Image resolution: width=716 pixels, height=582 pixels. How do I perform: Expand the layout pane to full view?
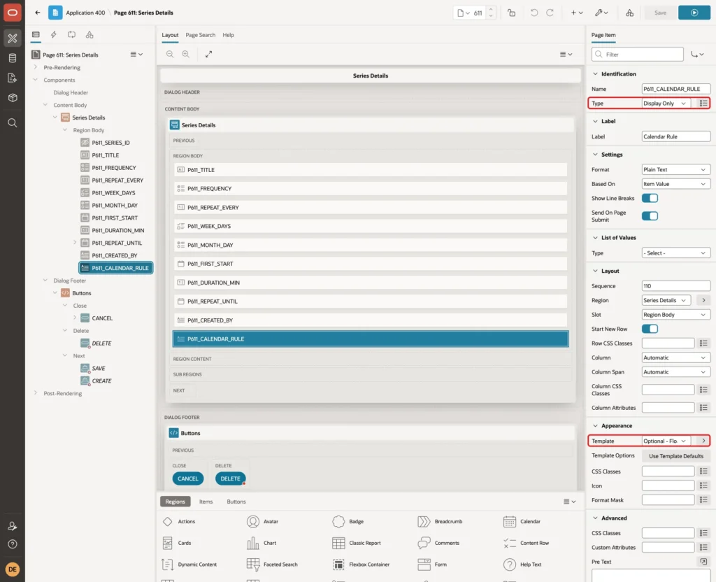coord(208,55)
